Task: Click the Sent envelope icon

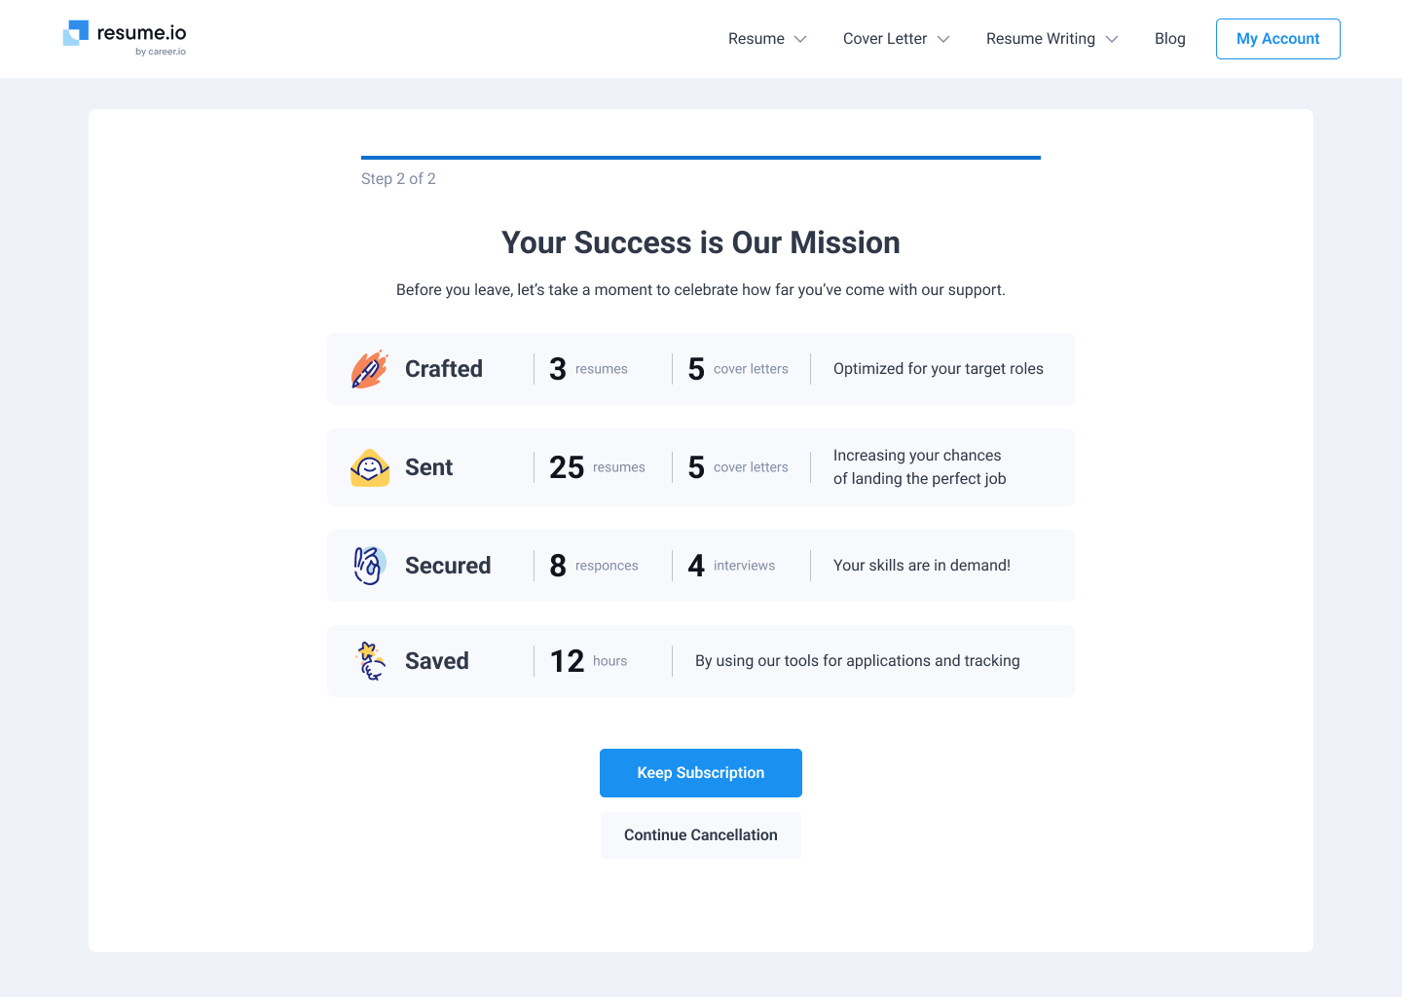Action: click(x=370, y=467)
